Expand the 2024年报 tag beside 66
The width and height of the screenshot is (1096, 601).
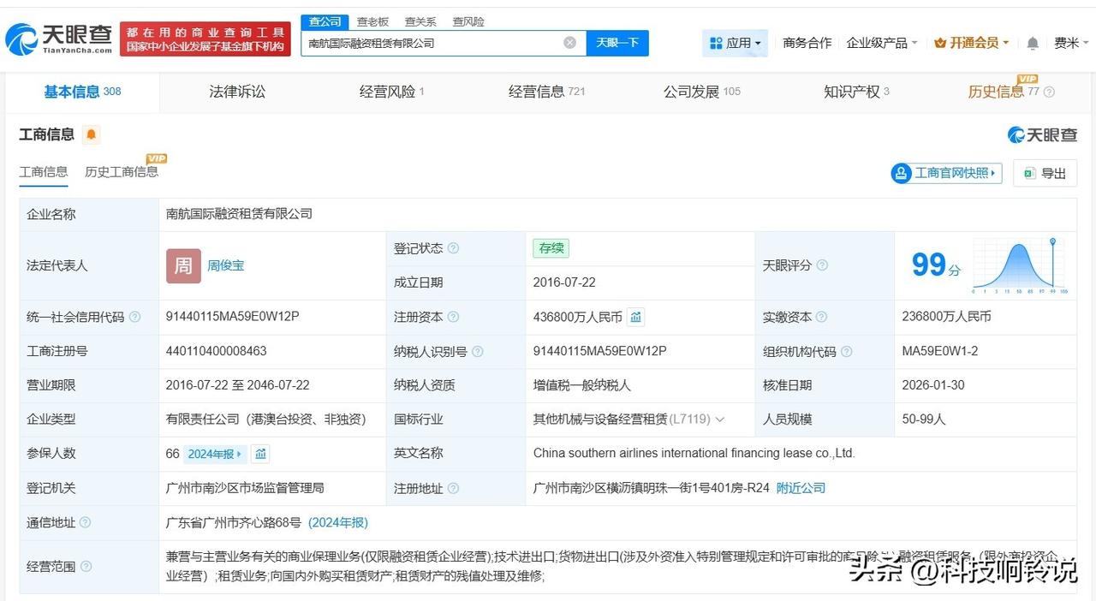[216, 454]
